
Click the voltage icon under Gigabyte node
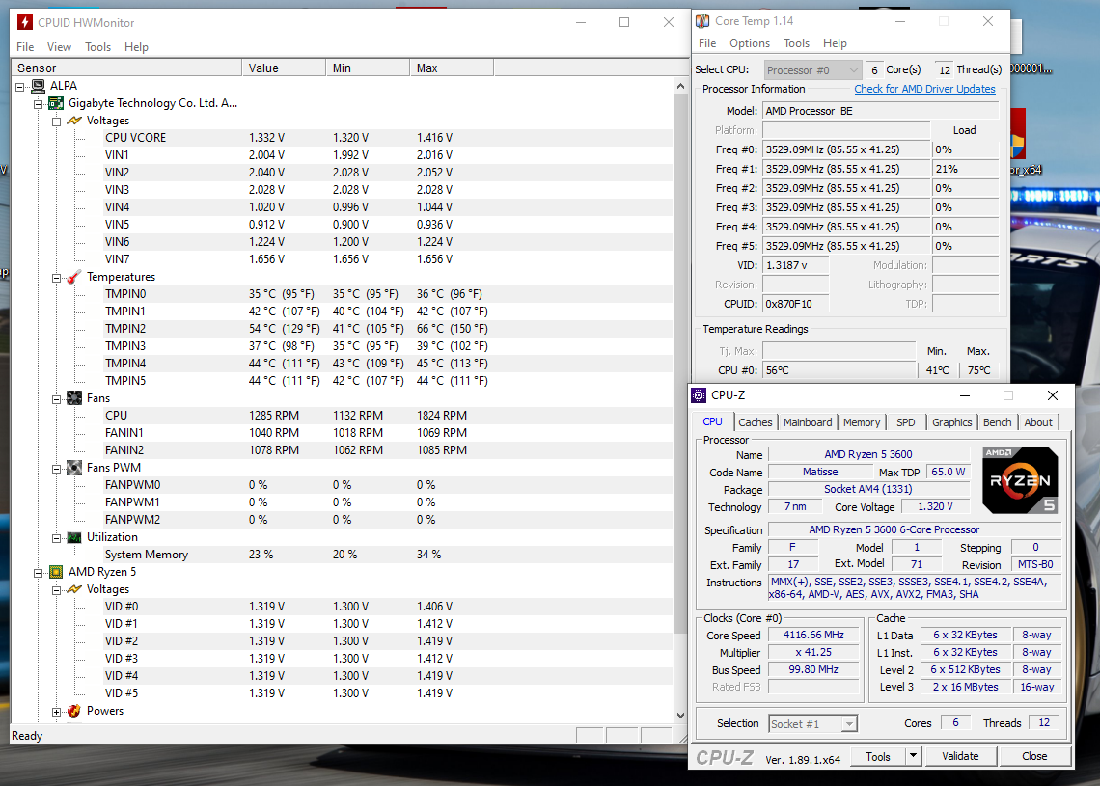(x=74, y=121)
